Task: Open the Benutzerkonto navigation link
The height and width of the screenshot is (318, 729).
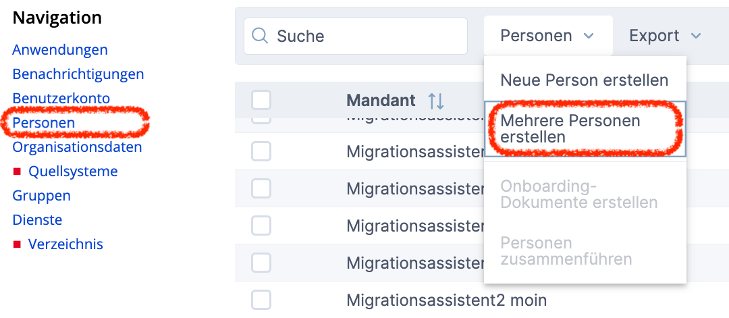Action: 61,99
